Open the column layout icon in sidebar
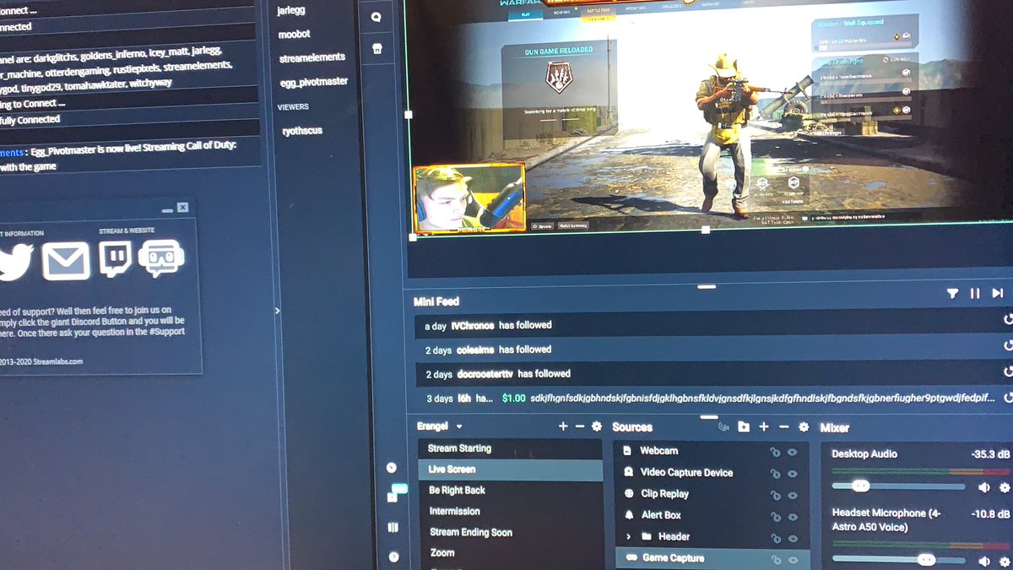 click(x=393, y=528)
